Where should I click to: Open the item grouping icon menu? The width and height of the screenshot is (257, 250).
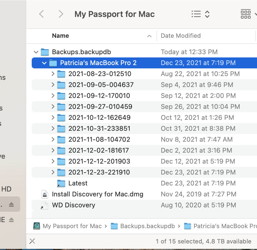(246, 14)
